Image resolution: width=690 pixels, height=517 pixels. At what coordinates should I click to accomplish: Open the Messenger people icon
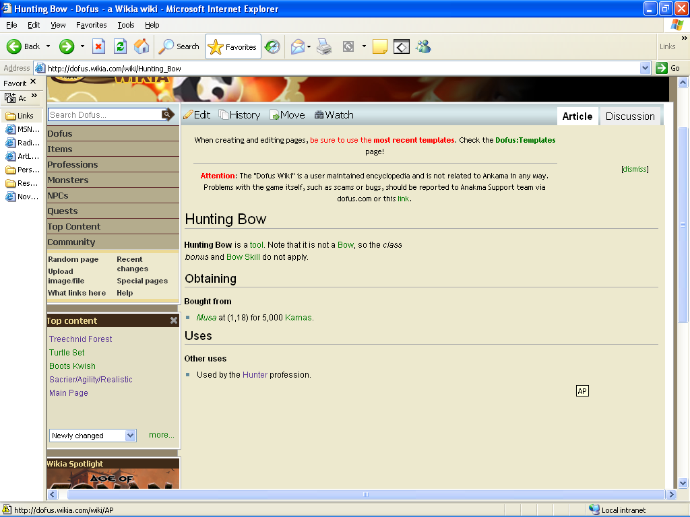pos(423,46)
